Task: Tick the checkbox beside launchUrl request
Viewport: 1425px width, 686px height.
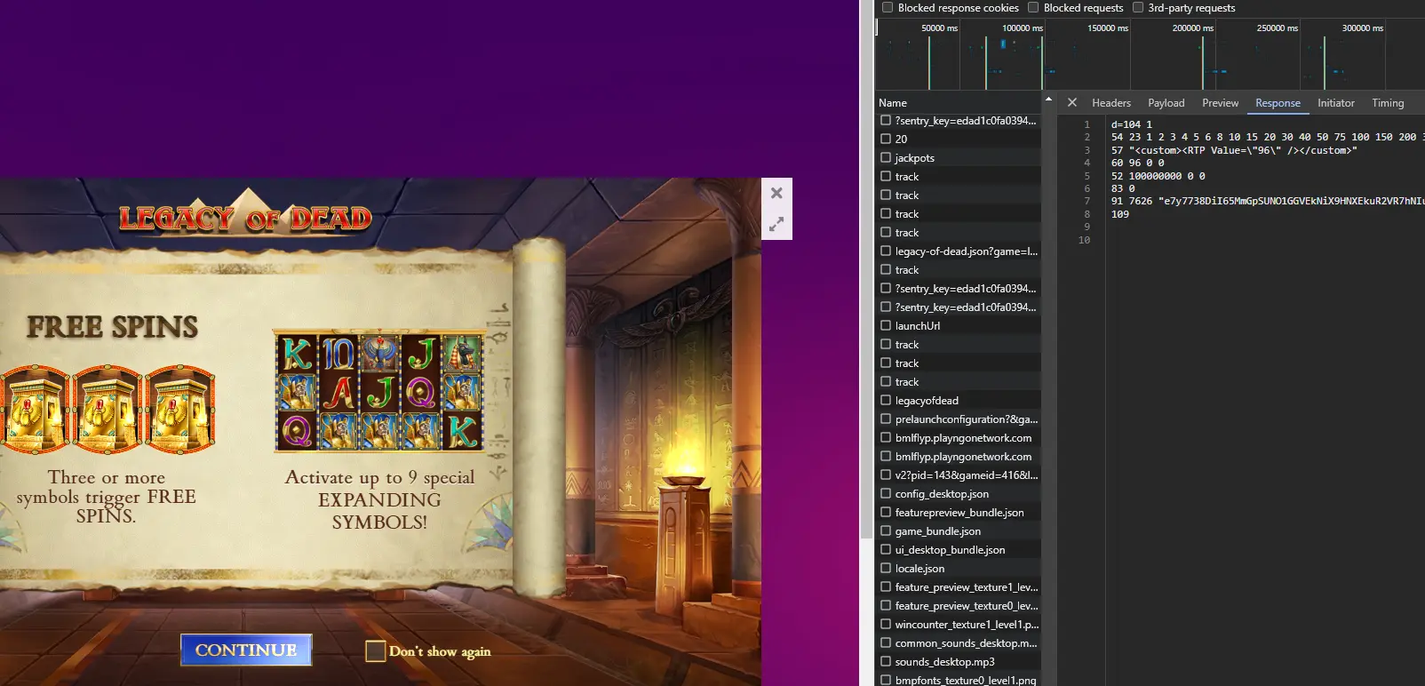Action: coord(886,325)
